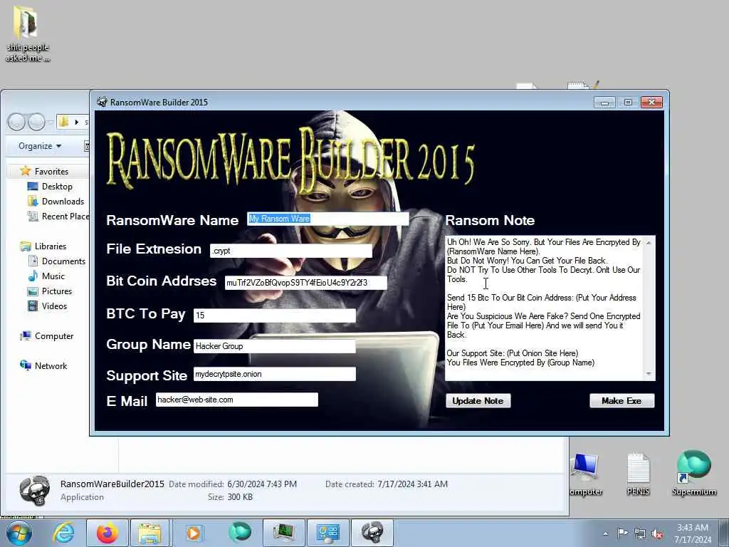Minimize the RansomWare Builder window
729x547 pixels.
point(604,103)
